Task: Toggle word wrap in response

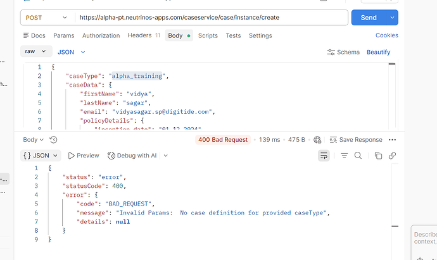Action: pyautogui.click(x=324, y=156)
